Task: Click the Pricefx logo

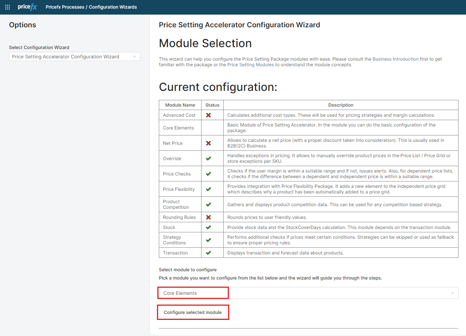Action: click(27, 7)
